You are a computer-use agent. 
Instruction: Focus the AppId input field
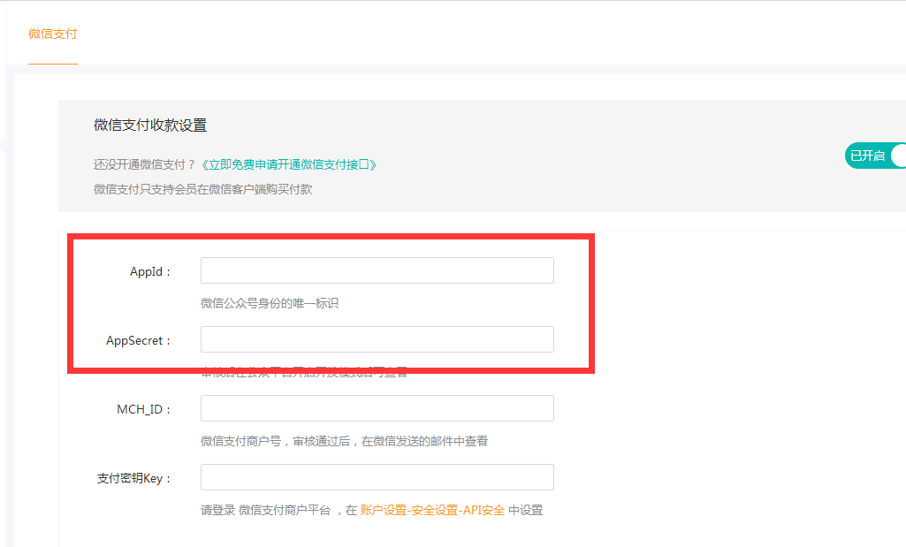(x=377, y=270)
